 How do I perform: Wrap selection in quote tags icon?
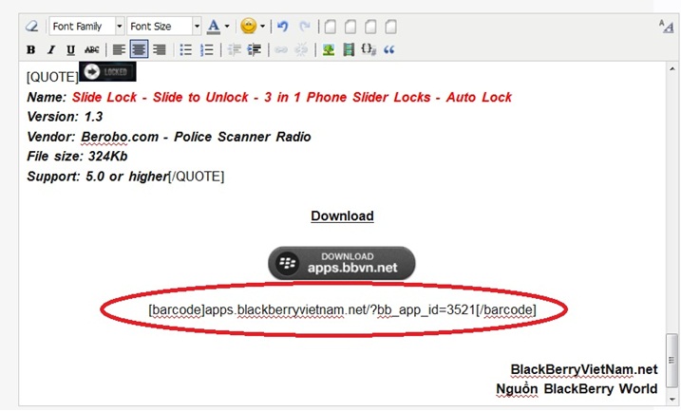(388, 50)
